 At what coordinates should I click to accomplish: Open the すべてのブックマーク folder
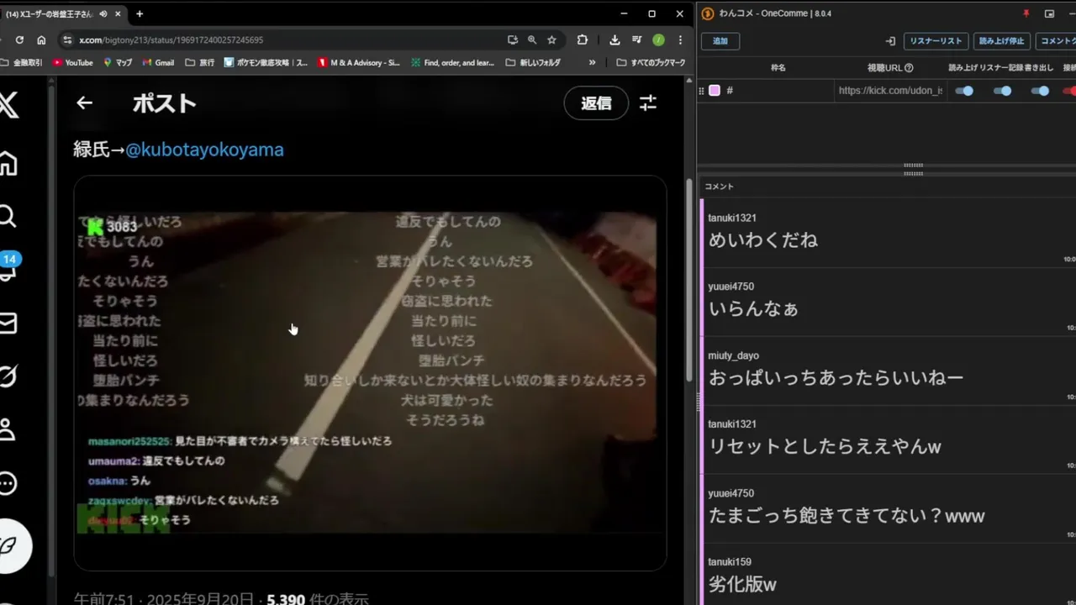[x=651, y=62]
